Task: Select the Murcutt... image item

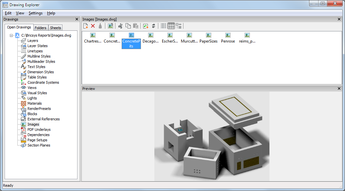Action: (189, 38)
